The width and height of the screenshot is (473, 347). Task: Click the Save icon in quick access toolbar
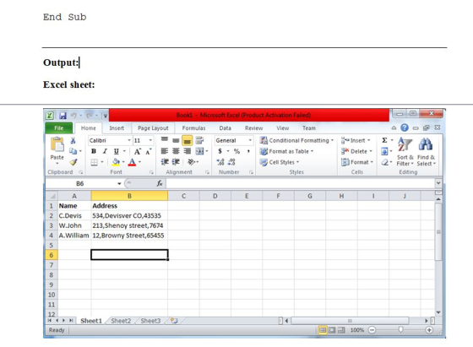click(63, 116)
